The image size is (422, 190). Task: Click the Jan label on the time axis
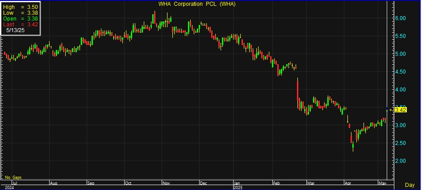tap(237, 183)
